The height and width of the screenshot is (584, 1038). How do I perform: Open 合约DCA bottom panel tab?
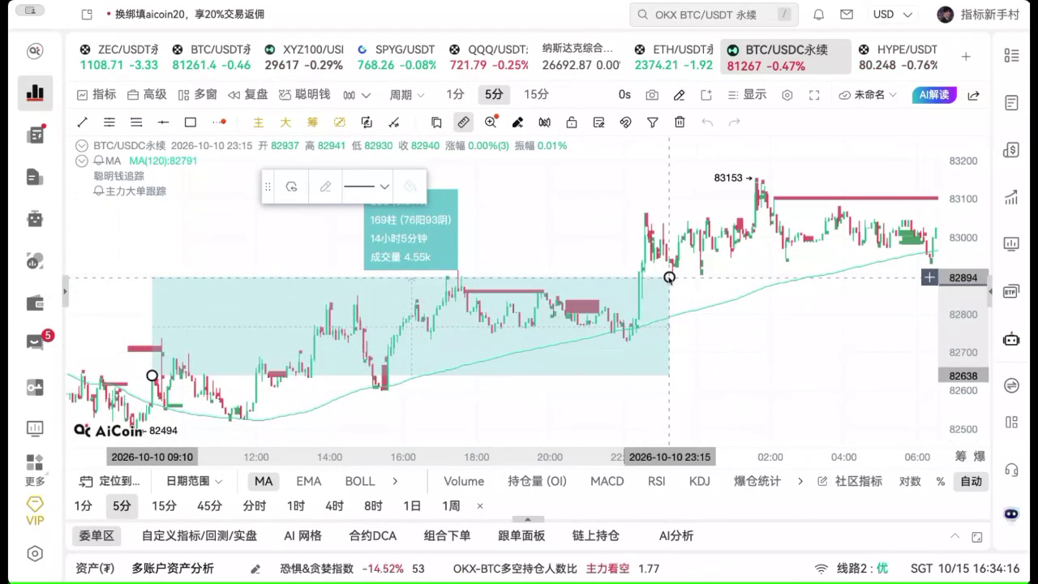click(372, 535)
